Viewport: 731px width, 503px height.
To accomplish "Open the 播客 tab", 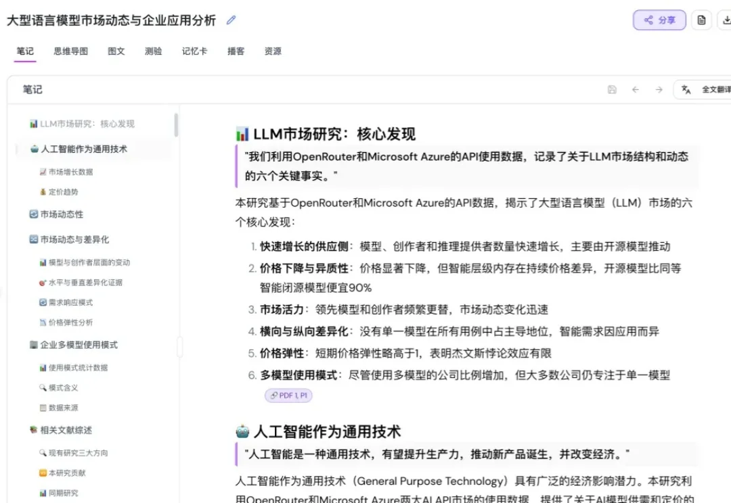I will pos(236,51).
